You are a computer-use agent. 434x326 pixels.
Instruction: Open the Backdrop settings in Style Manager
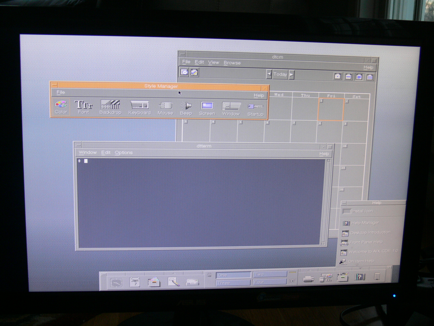click(x=110, y=107)
